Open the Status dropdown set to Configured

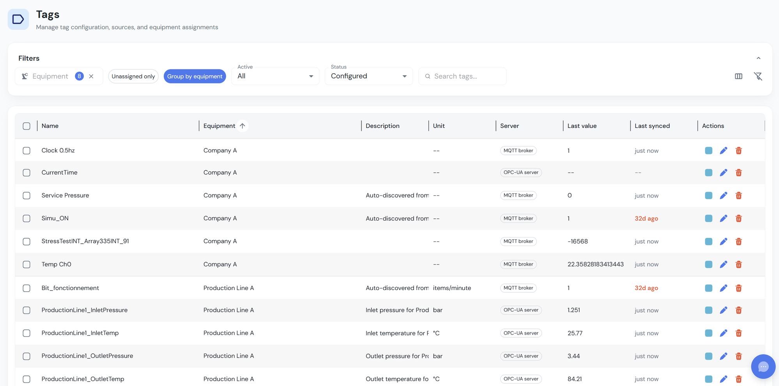tap(369, 76)
